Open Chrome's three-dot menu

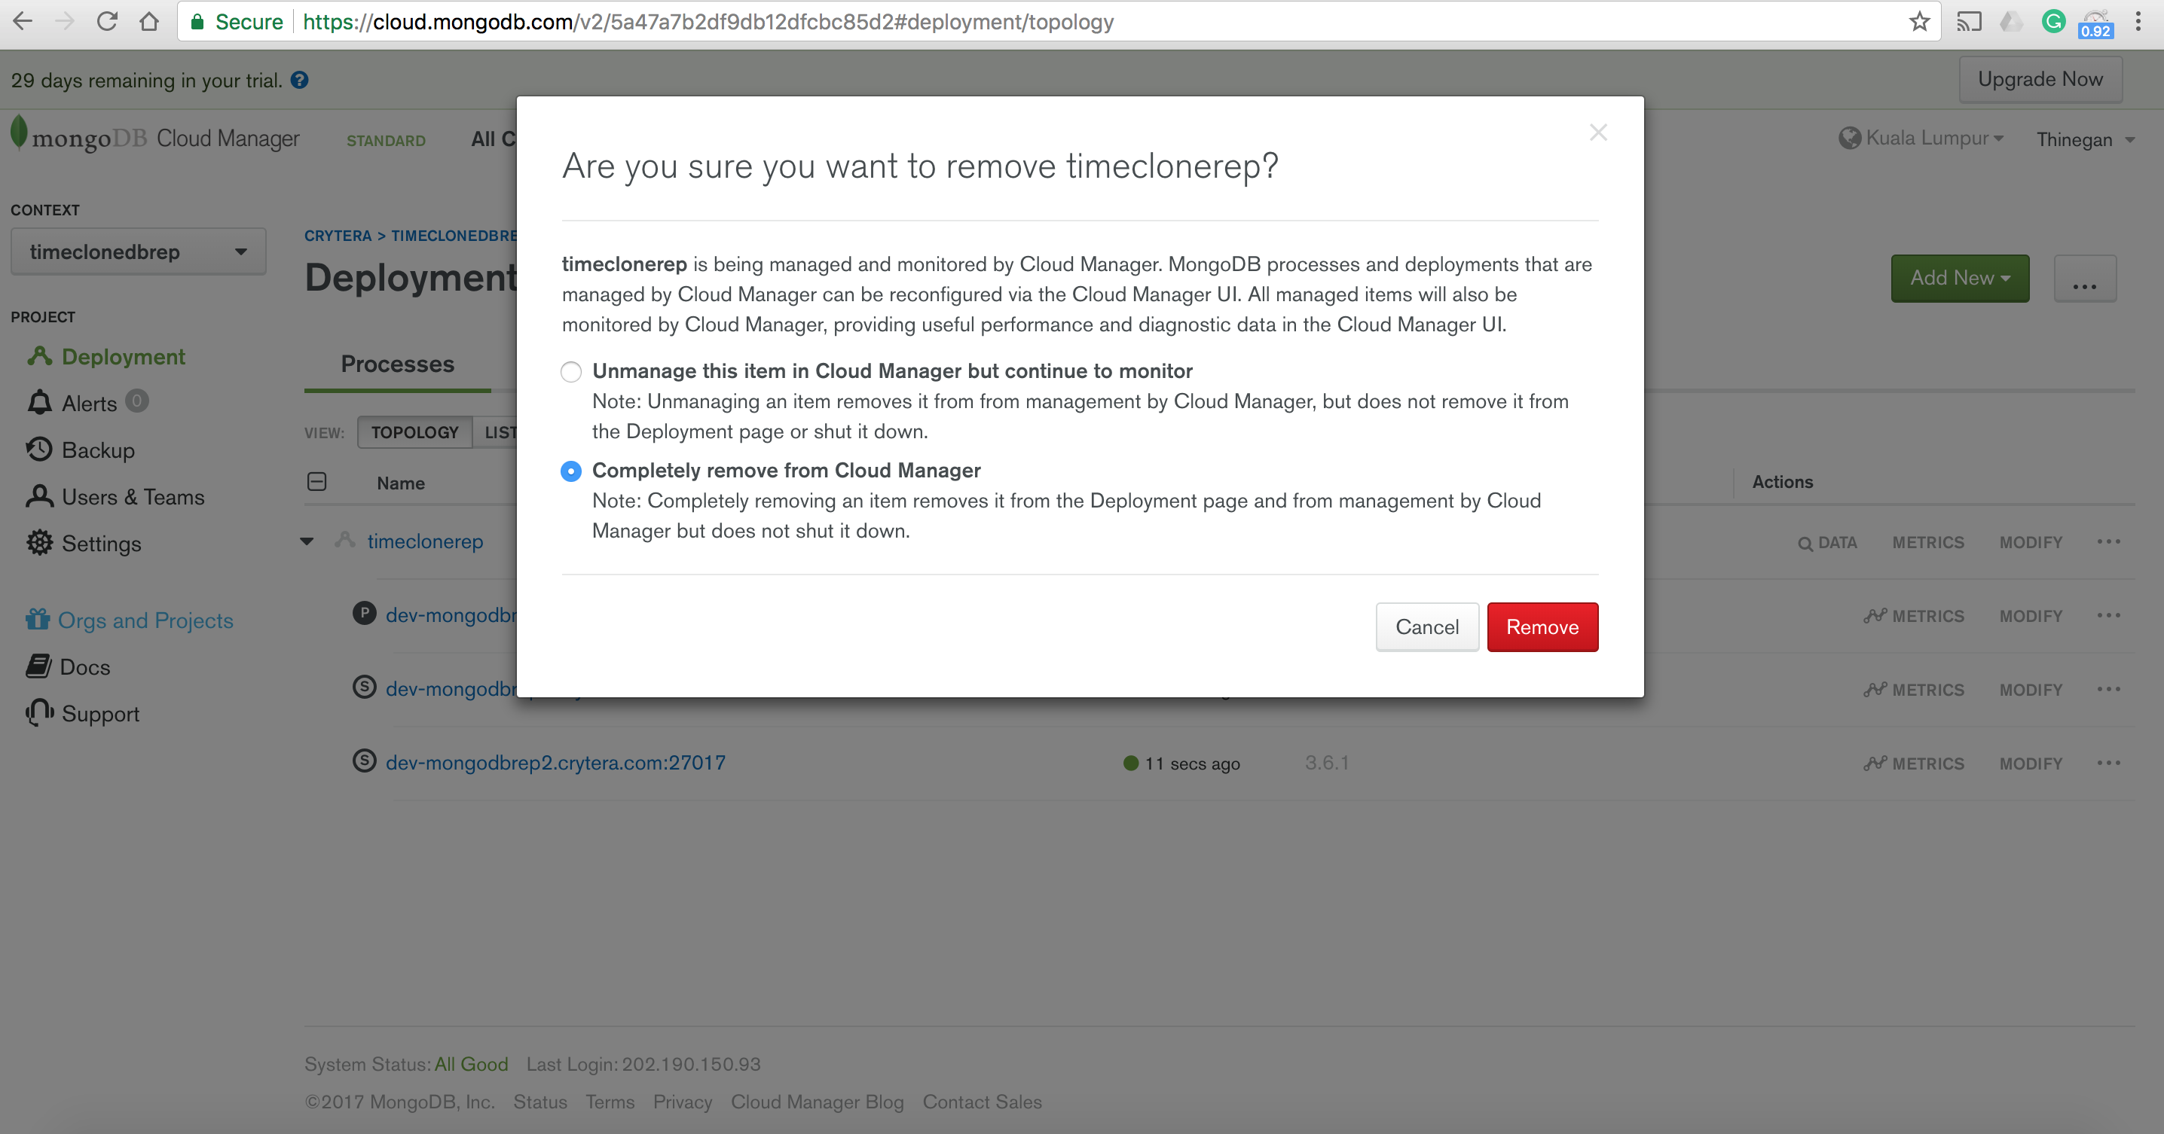tap(2138, 21)
